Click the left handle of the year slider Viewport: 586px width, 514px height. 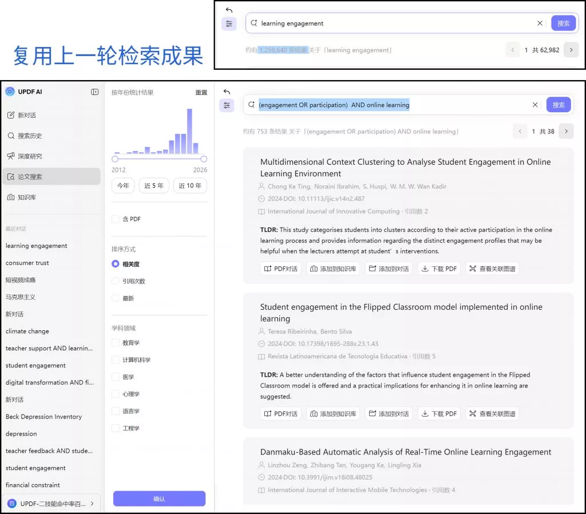pyautogui.click(x=116, y=160)
